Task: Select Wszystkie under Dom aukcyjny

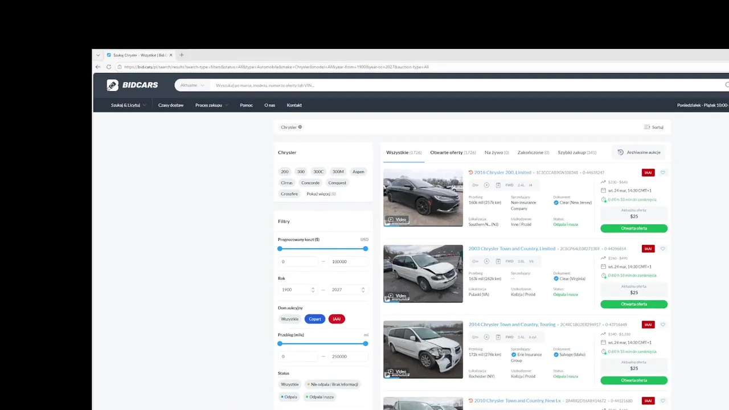Action: (x=290, y=319)
